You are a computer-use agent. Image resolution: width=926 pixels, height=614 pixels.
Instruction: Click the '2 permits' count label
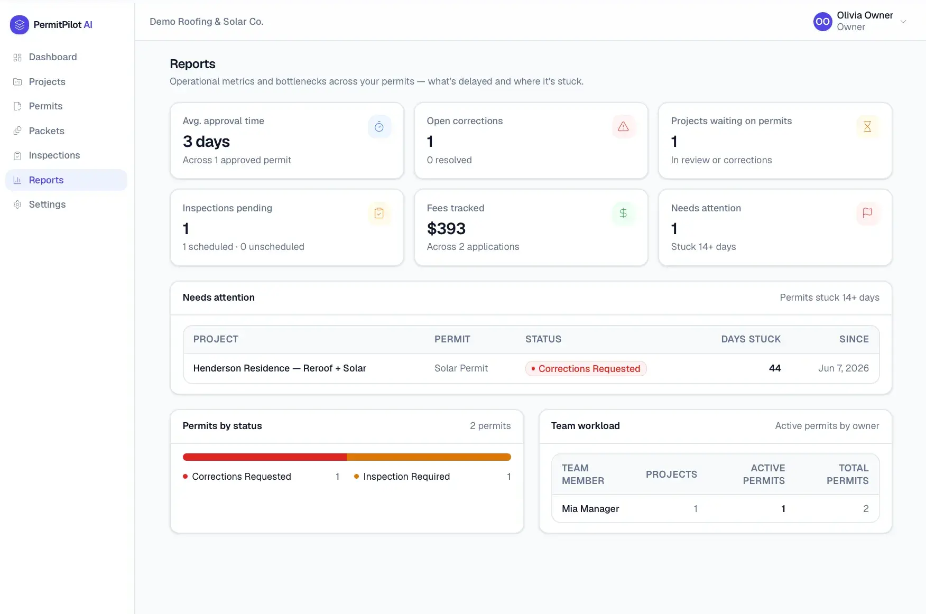[490, 426]
